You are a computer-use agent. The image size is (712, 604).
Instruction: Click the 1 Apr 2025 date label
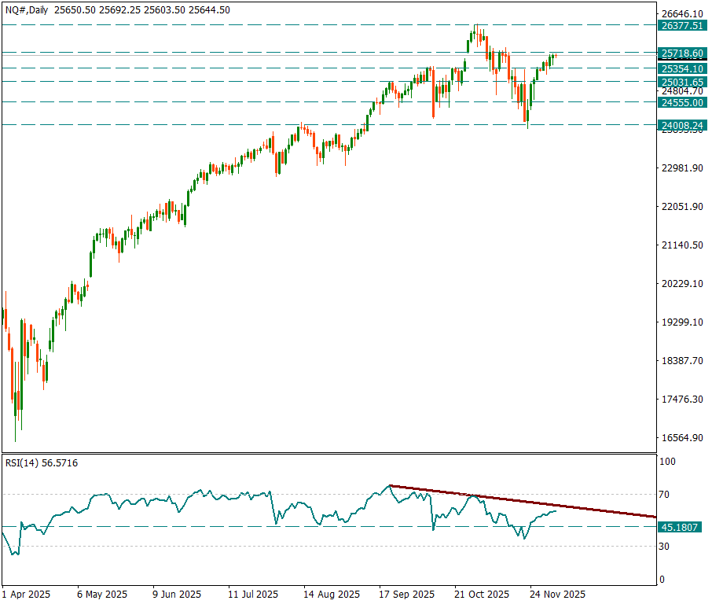click(x=26, y=594)
